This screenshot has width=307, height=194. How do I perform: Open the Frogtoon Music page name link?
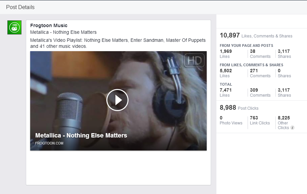(x=49, y=25)
